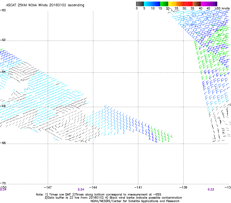Click the latitude label '-70'
Viewport: 231px width, 203px height.
point(3,183)
